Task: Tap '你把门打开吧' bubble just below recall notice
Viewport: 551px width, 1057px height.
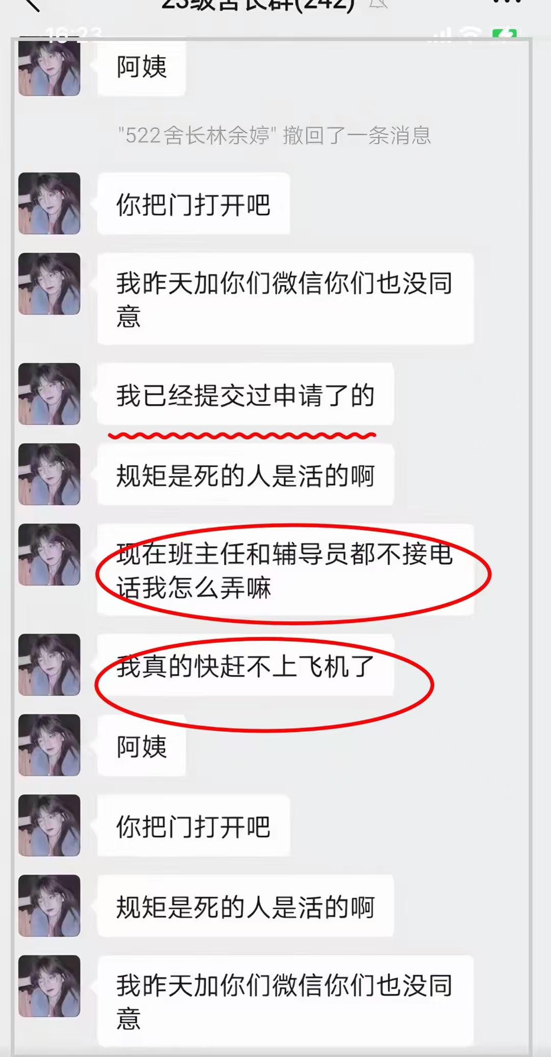Action: point(193,204)
